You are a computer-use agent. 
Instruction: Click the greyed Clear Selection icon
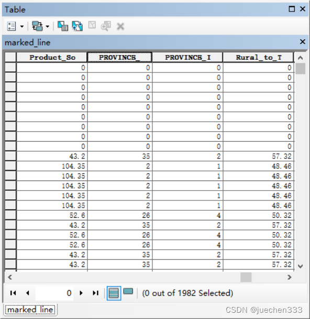point(92,25)
